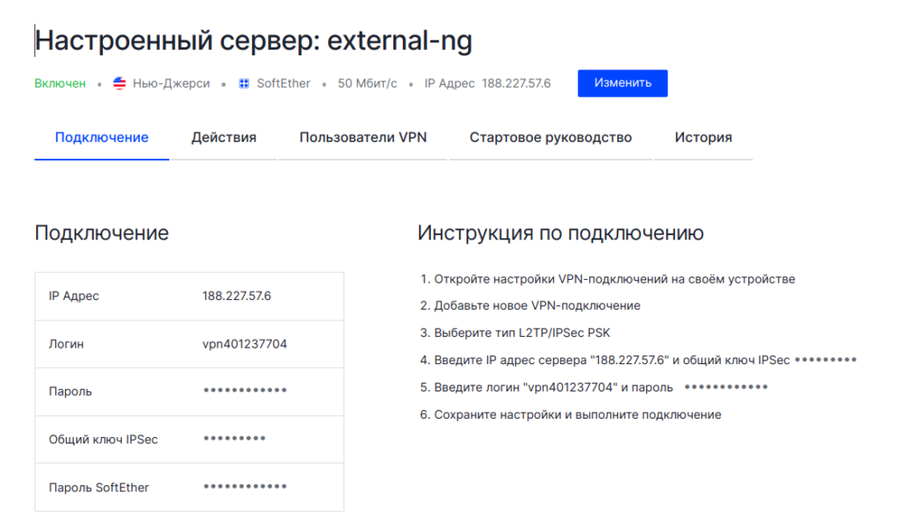899x531 pixels.
Task: Click the Включен status label
Action: coord(61,83)
